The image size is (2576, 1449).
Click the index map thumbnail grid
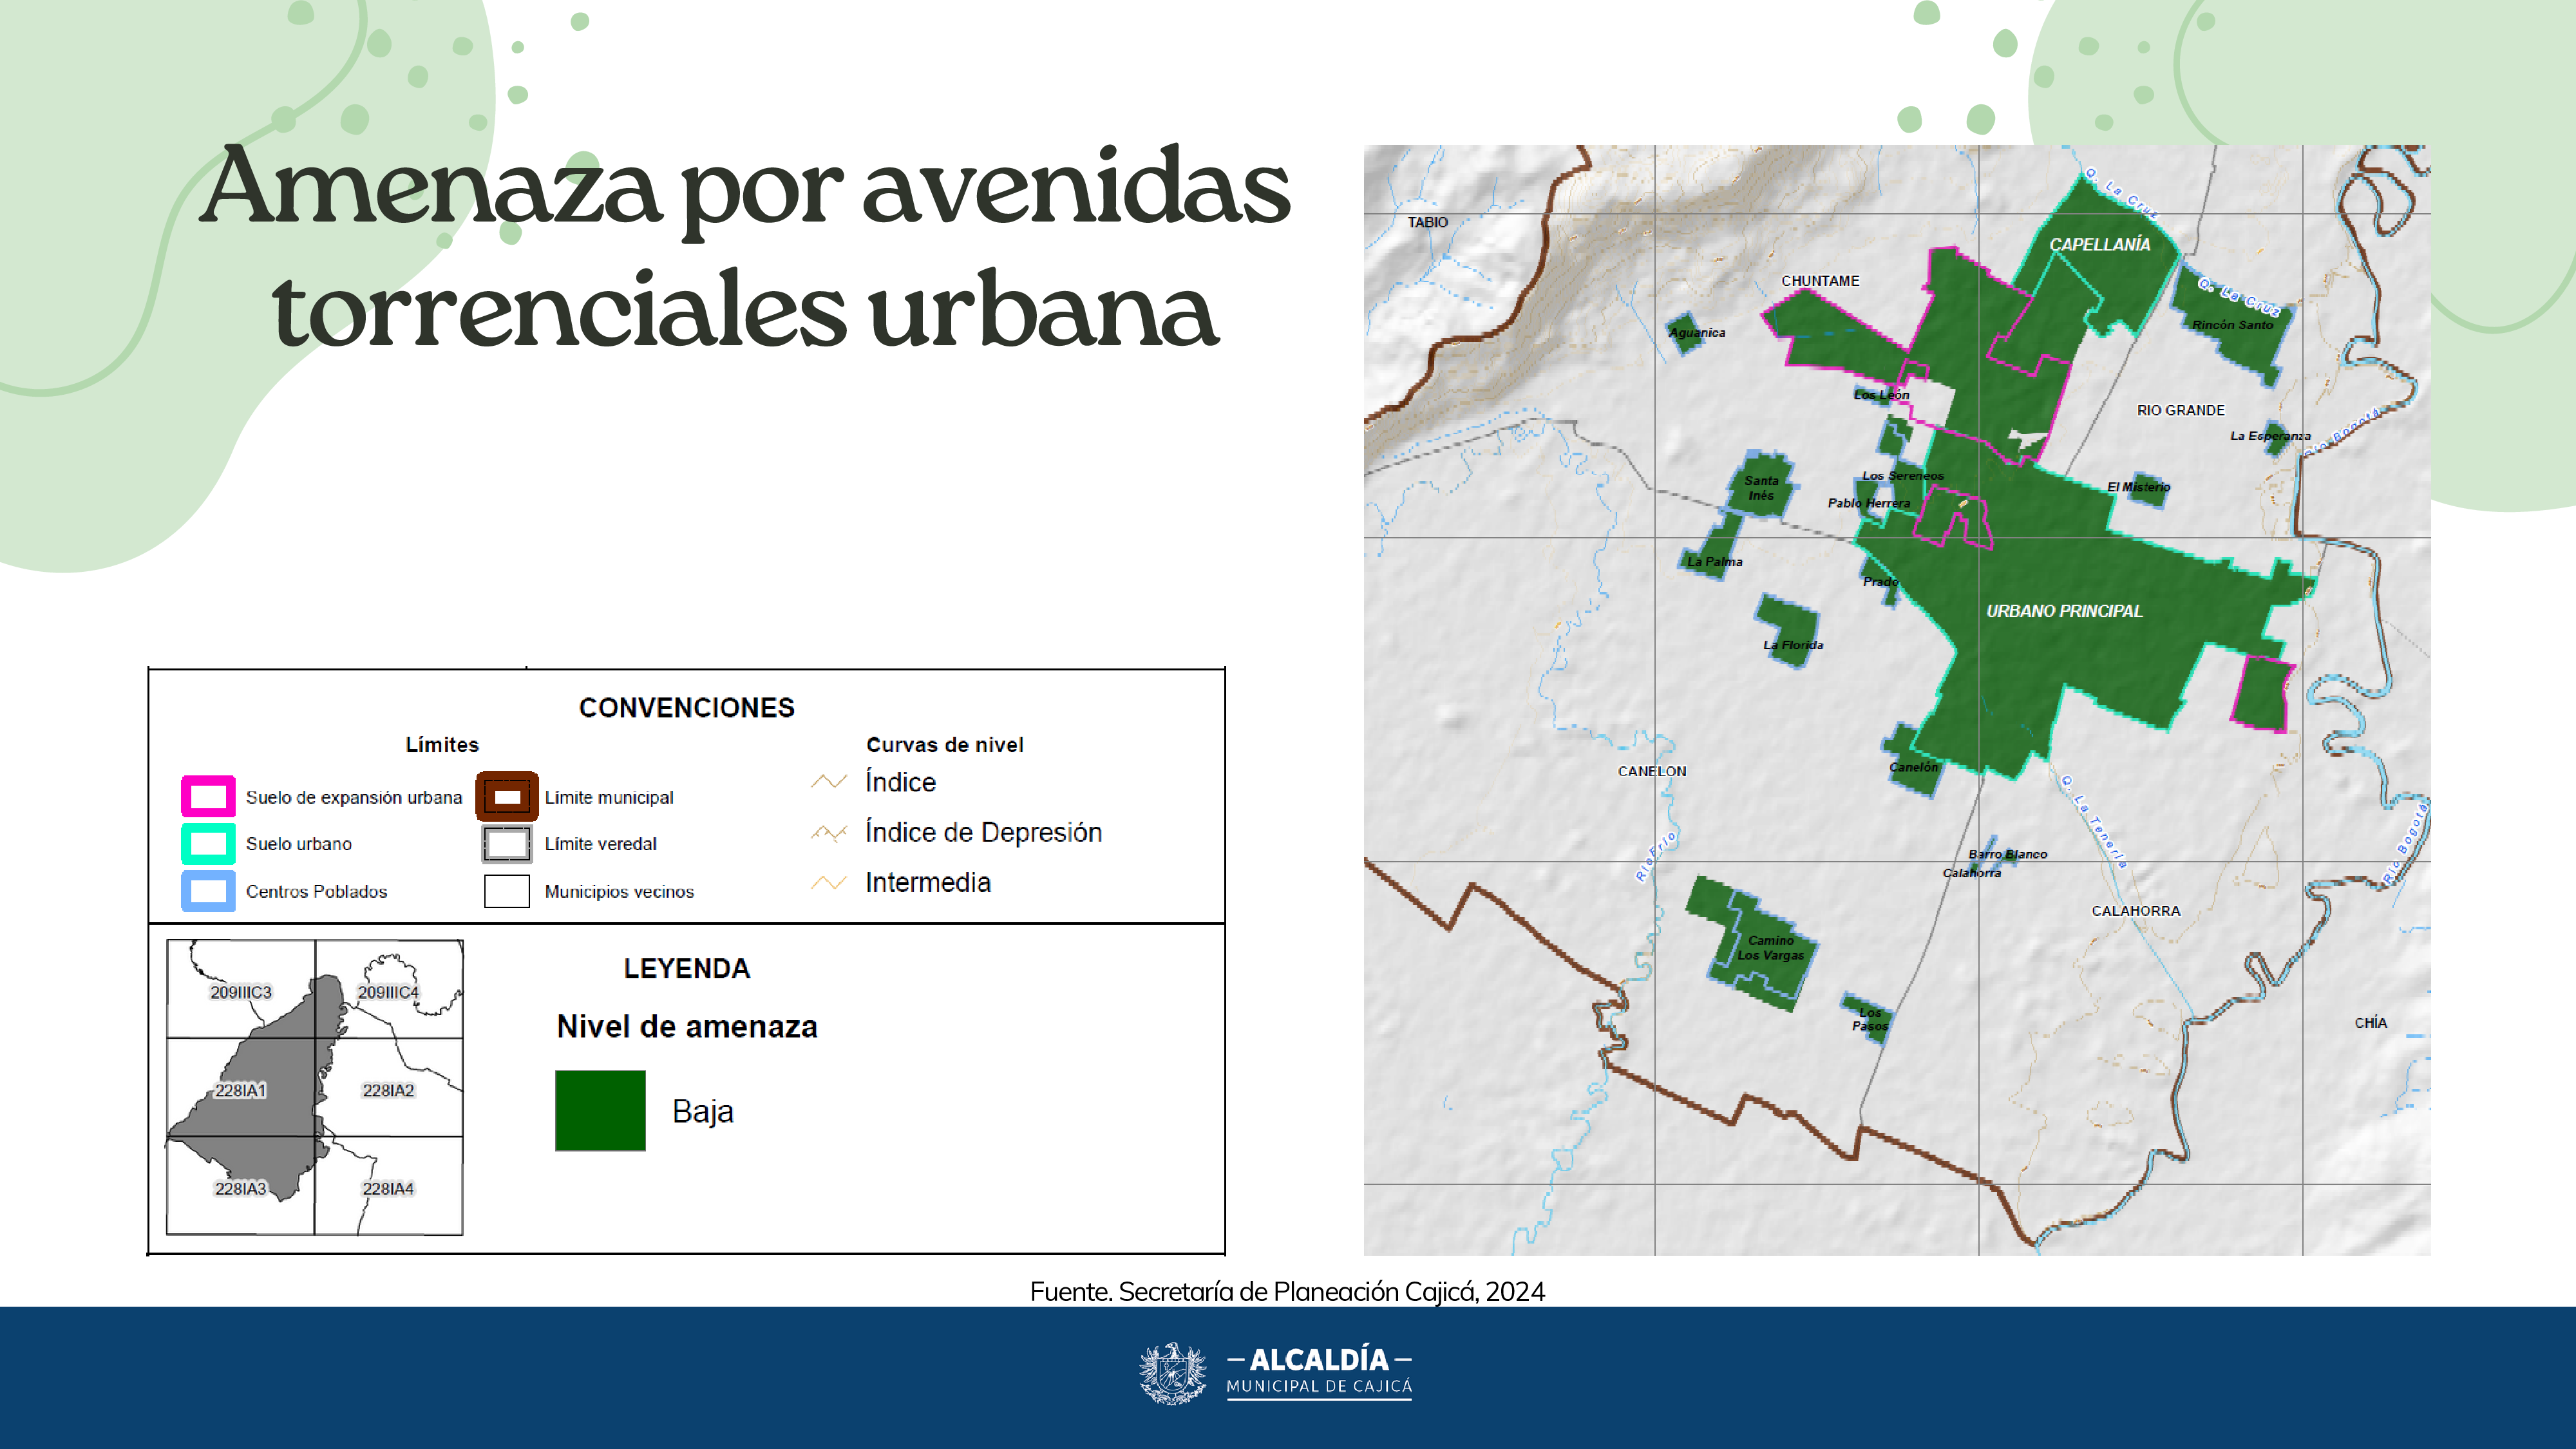[315, 1087]
